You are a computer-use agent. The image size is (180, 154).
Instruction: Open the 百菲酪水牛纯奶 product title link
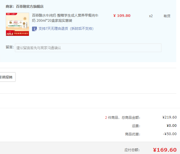(65, 18)
